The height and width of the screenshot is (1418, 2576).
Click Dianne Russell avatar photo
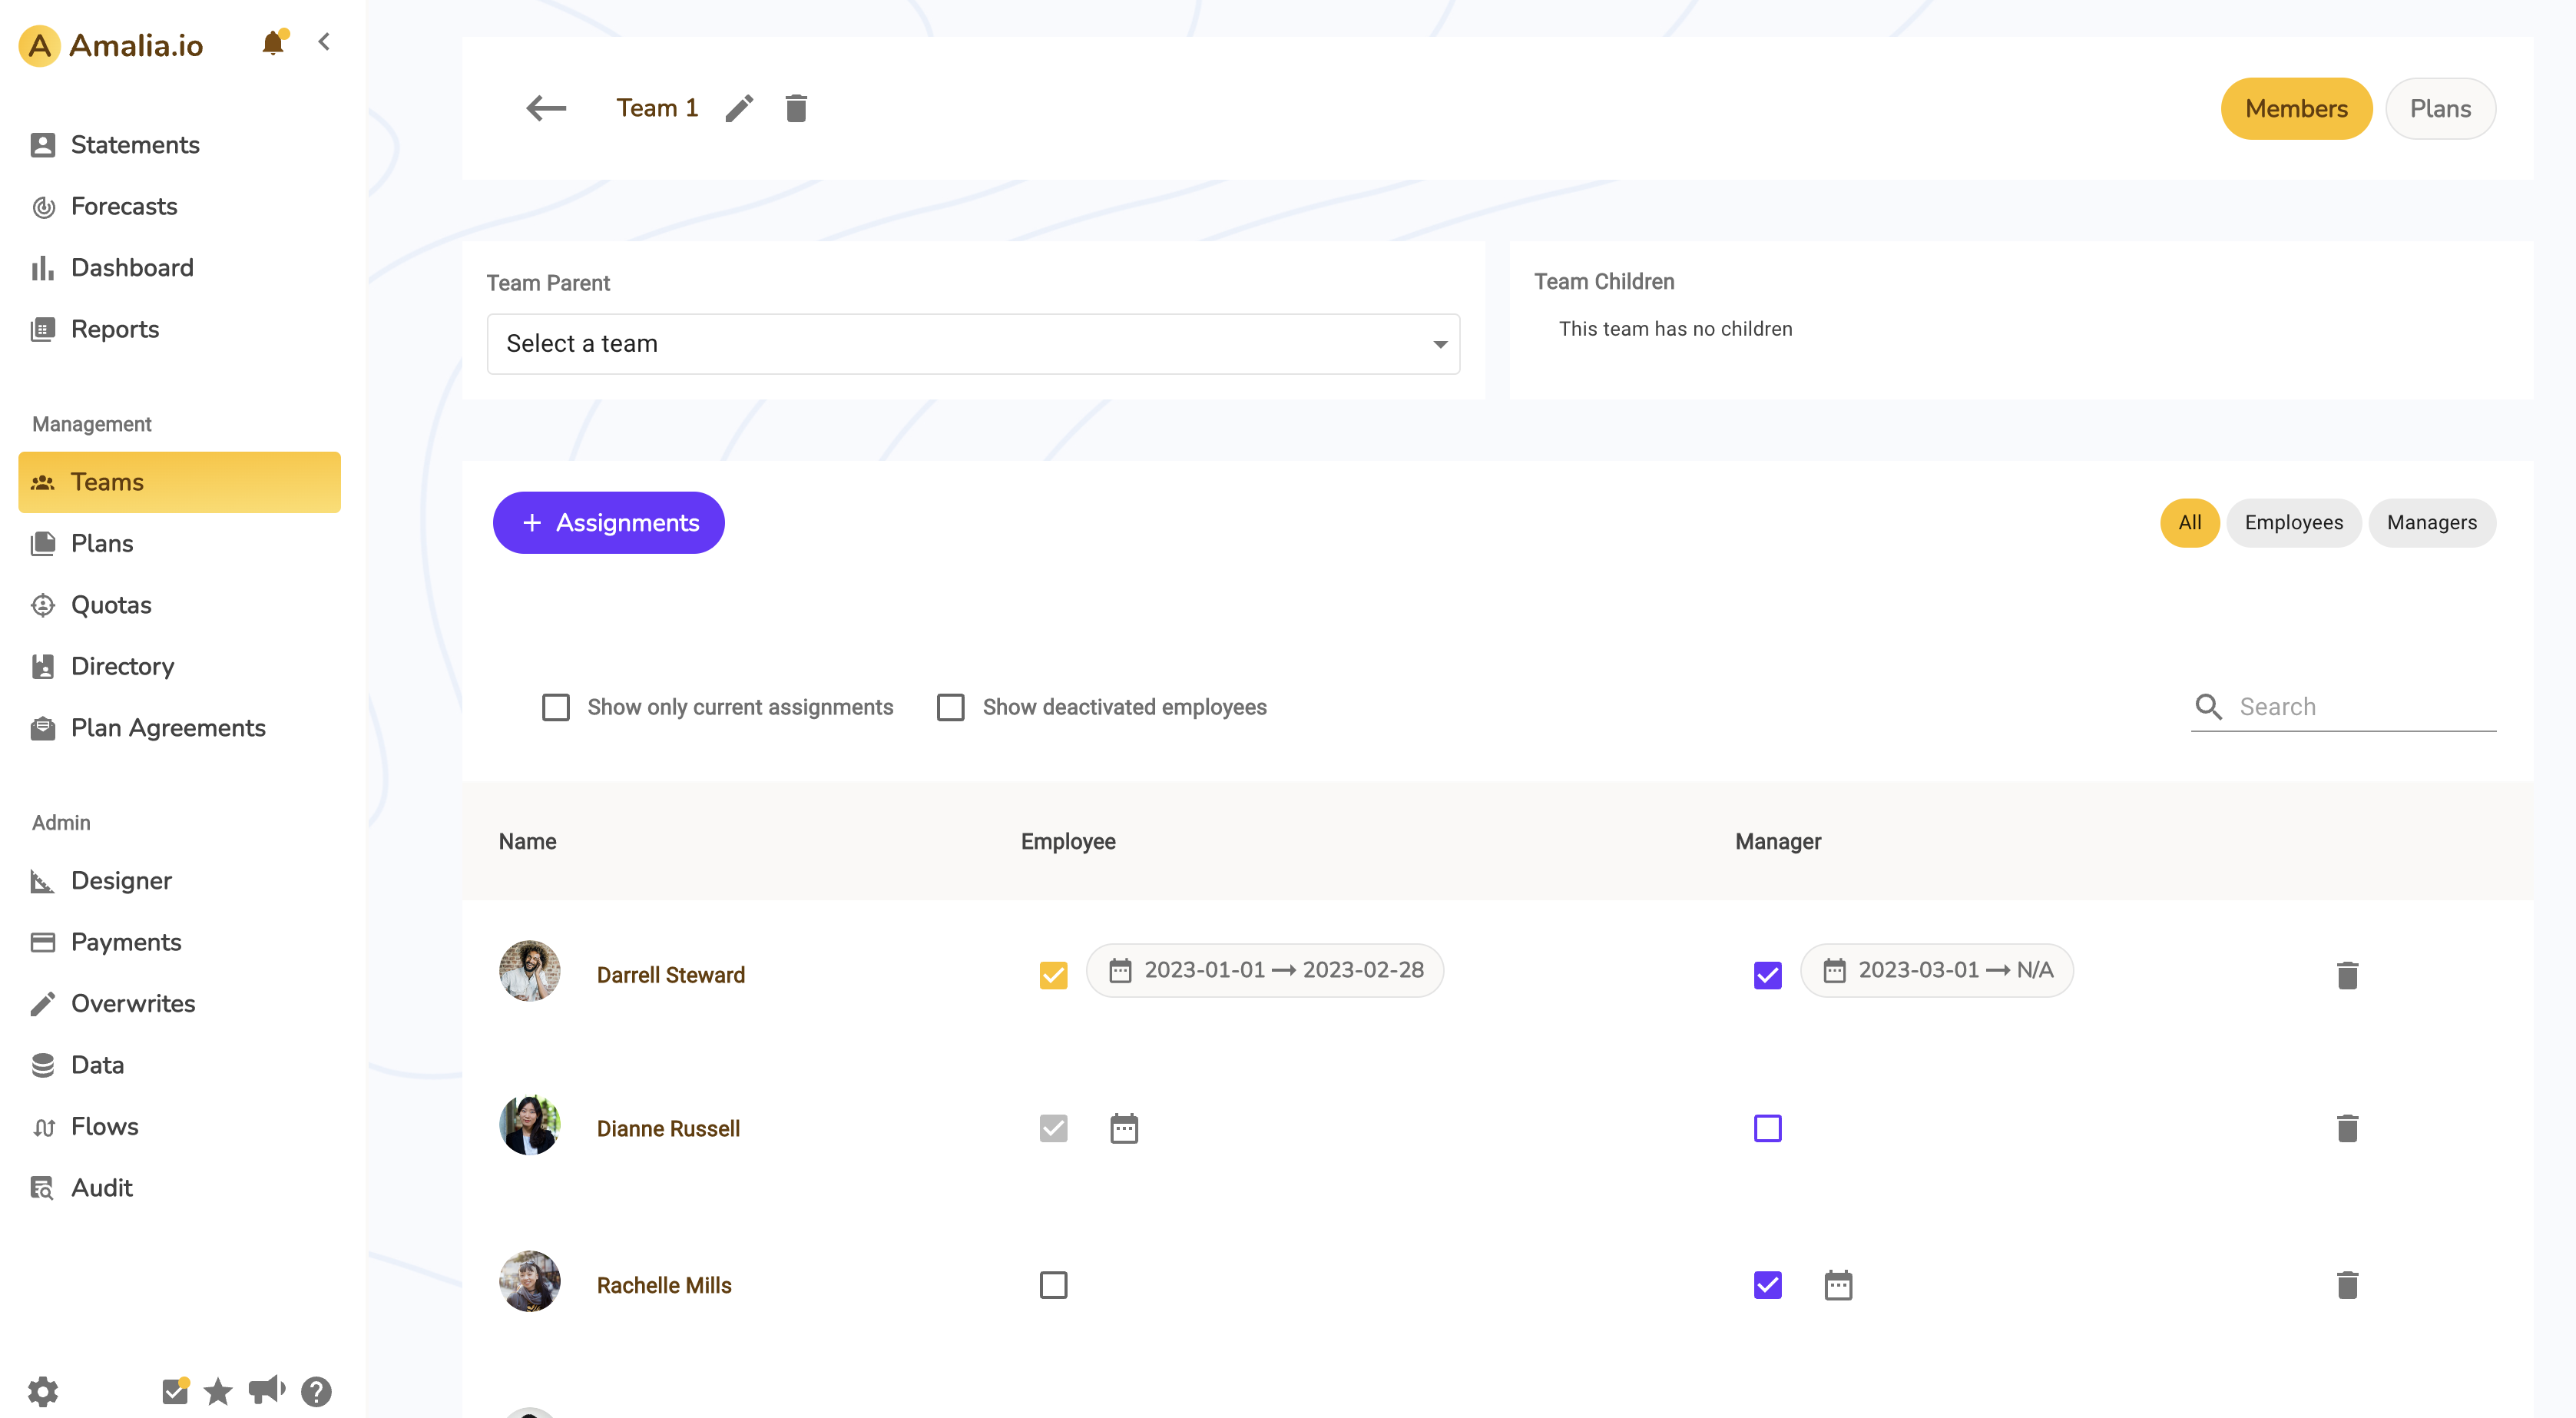(530, 1124)
